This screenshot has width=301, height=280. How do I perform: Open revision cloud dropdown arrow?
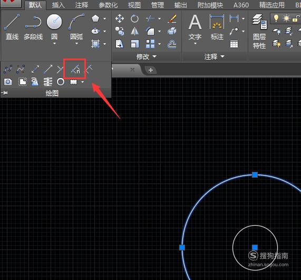click(83, 82)
